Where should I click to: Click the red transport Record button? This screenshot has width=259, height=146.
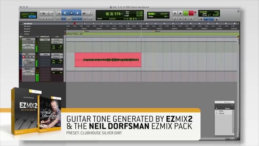pos(191,13)
